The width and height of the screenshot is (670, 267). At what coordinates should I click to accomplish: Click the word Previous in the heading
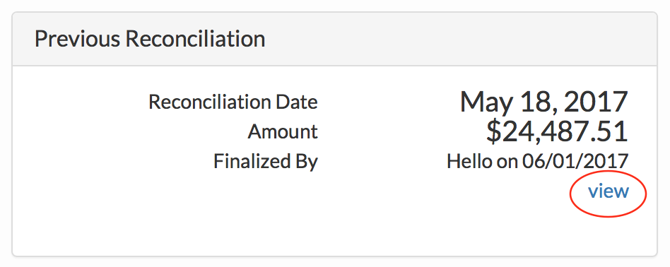(77, 39)
